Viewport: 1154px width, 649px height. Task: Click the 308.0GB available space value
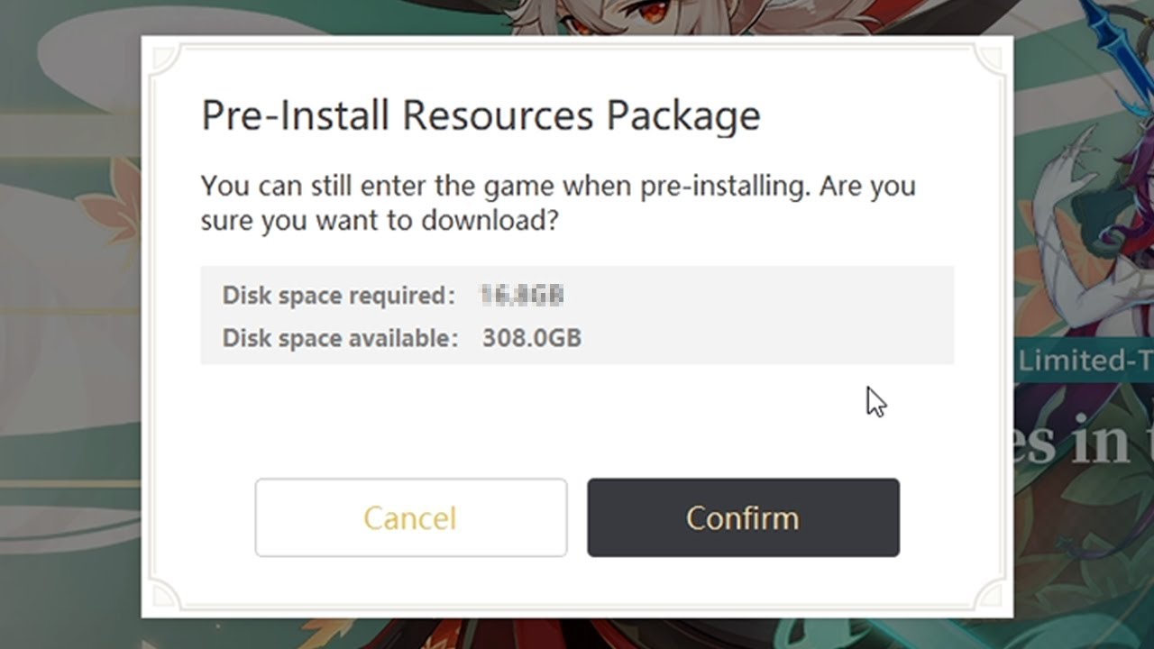tap(532, 338)
